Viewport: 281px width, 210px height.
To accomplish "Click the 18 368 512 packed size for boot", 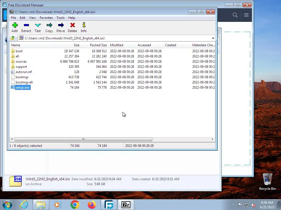I will click(x=99, y=51).
